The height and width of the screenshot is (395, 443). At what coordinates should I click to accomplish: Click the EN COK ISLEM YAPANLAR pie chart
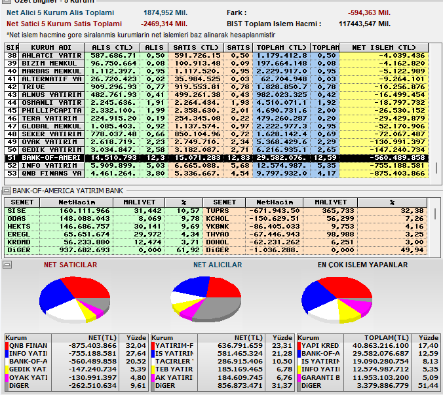coord(337,300)
